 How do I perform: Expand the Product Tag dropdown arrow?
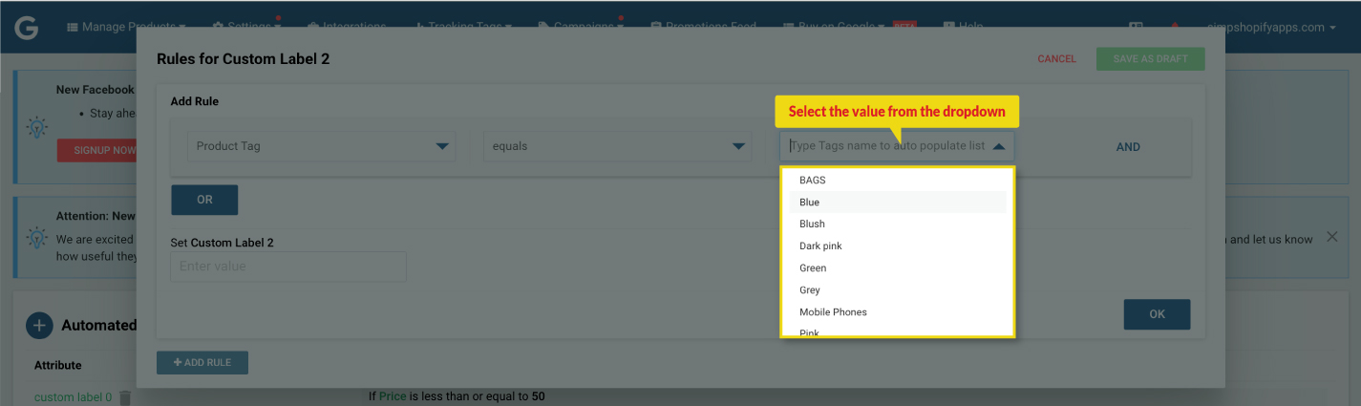pyautogui.click(x=442, y=146)
